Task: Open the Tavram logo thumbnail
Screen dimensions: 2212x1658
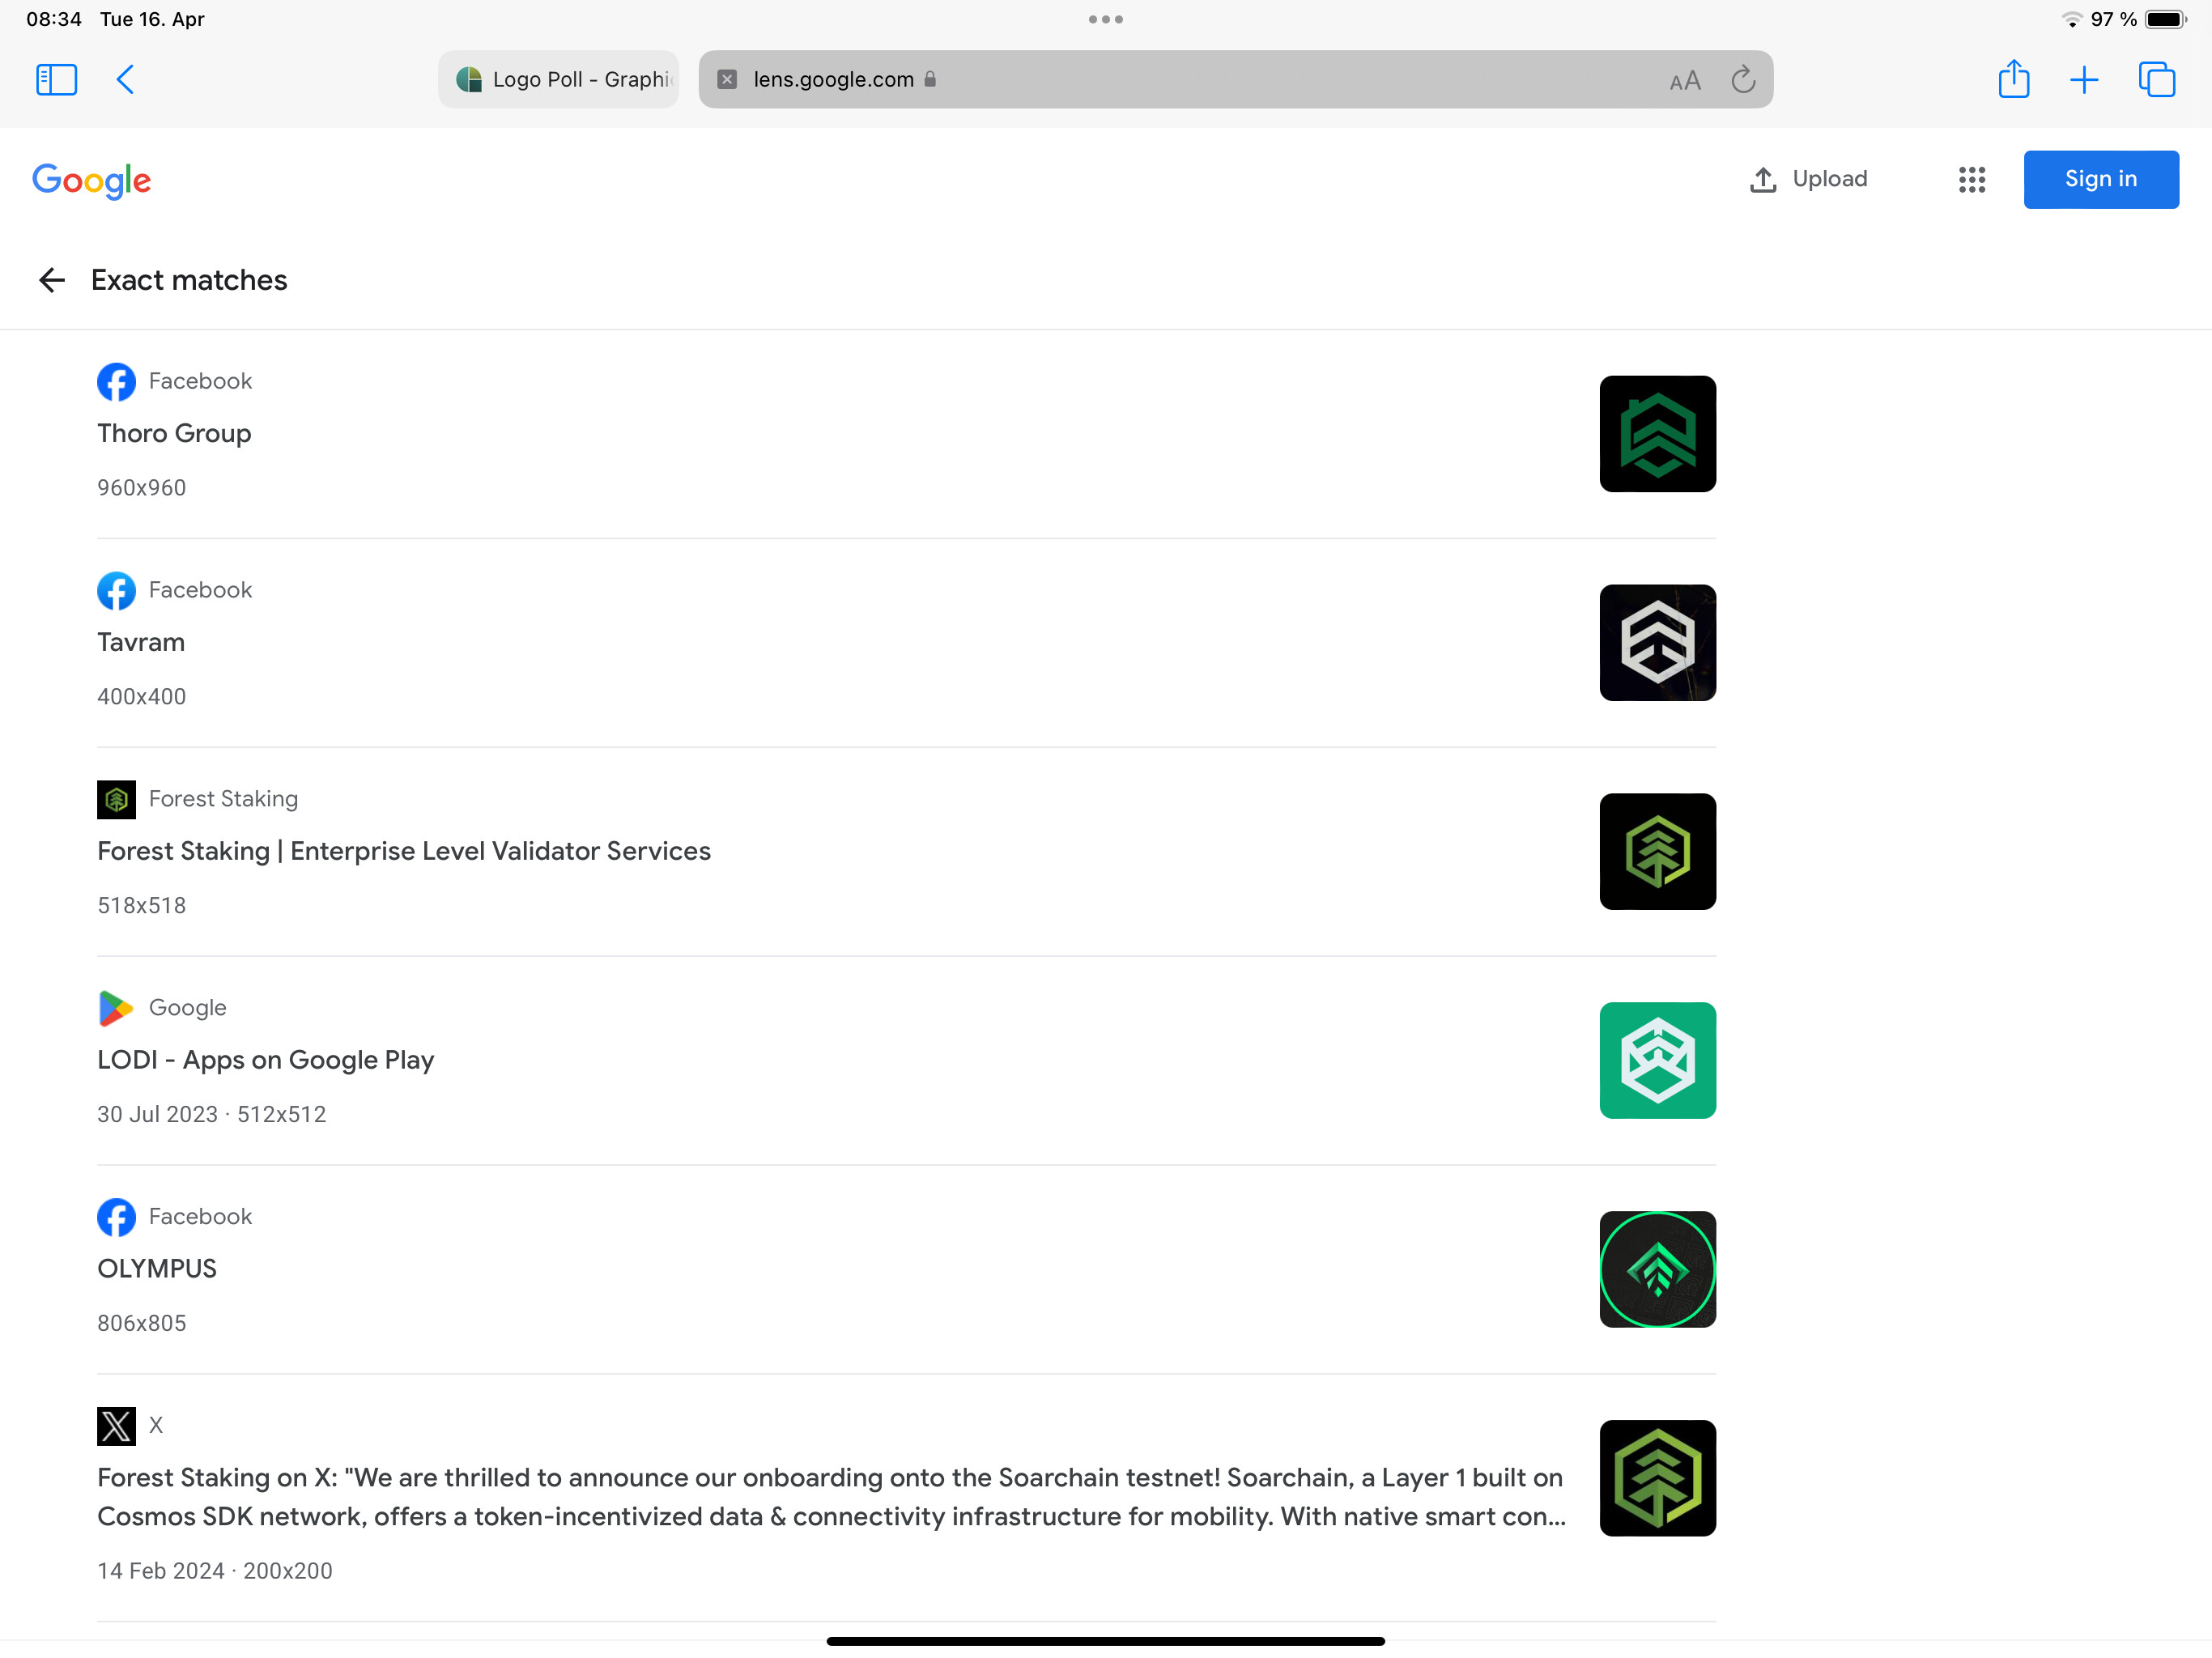Action: point(1657,643)
